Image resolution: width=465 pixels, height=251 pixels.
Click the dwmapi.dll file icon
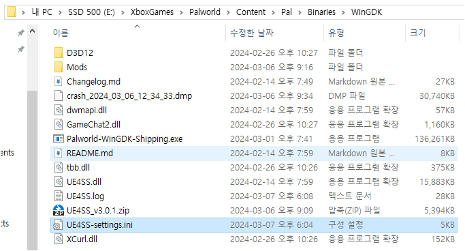tap(59, 110)
